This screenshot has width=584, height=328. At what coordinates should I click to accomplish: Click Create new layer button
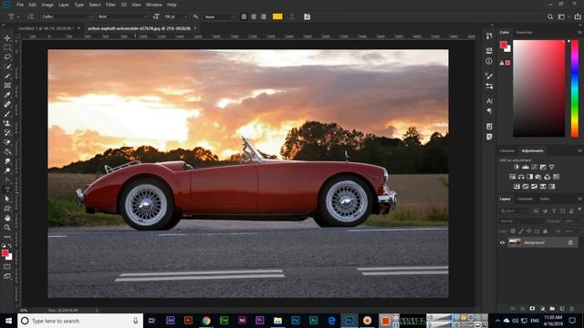pos(562,309)
